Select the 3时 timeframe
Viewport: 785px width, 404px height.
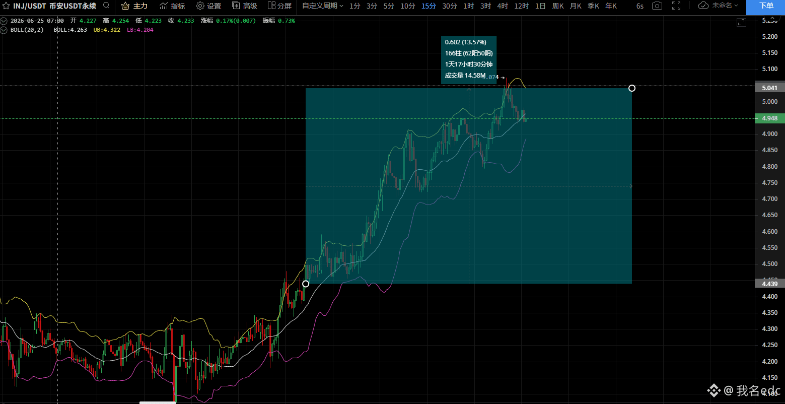click(x=485, y=6)
